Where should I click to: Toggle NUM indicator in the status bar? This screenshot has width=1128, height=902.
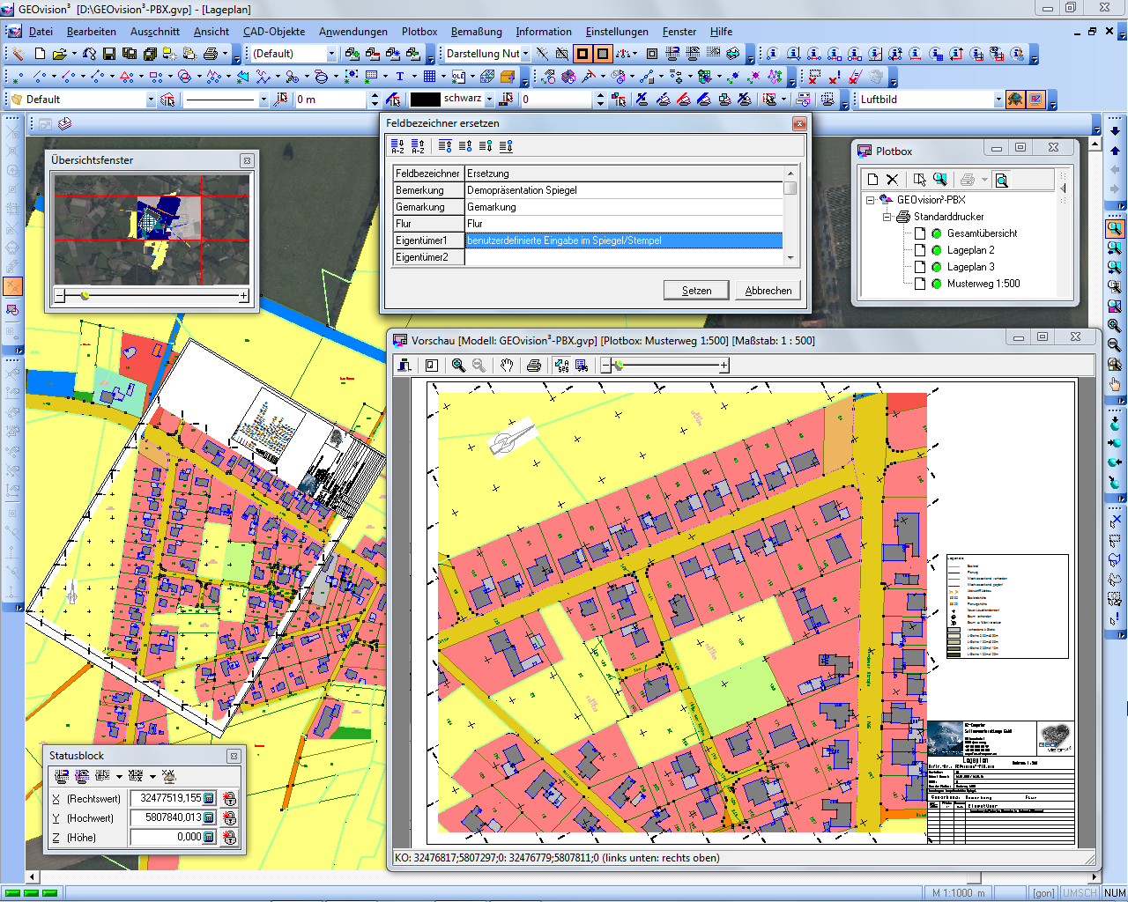(x=1115, y=892)
